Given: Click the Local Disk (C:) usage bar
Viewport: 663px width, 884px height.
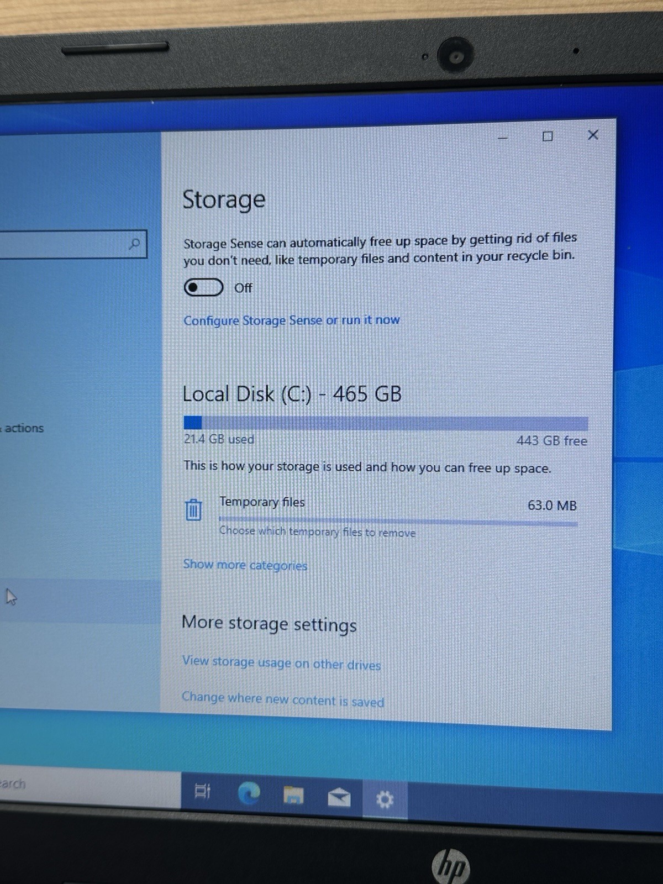Looking at the screenshot, I should (386, 423).
